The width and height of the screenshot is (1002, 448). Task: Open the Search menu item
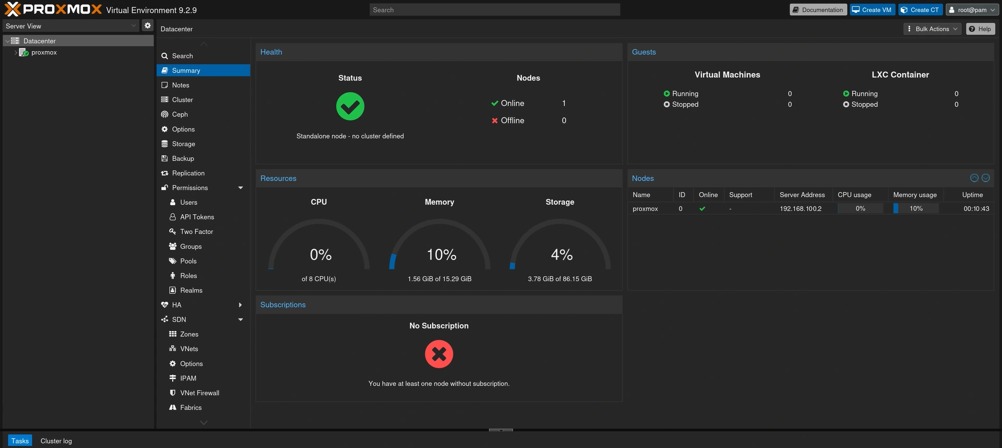pos(203,56)
